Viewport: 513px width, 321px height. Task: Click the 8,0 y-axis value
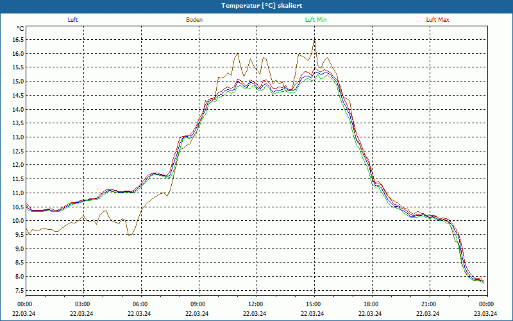point(19,277)
